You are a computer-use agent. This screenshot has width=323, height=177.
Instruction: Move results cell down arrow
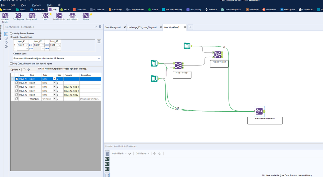pyautogui.click(x=160, y=153)
